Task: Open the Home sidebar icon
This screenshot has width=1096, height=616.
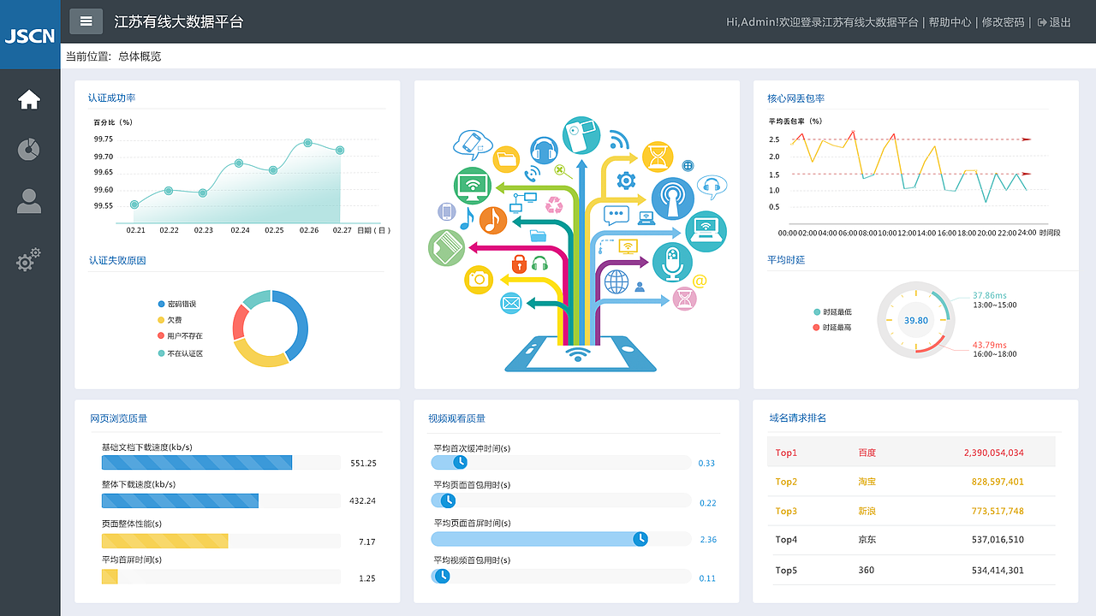Action: (29, 100)
